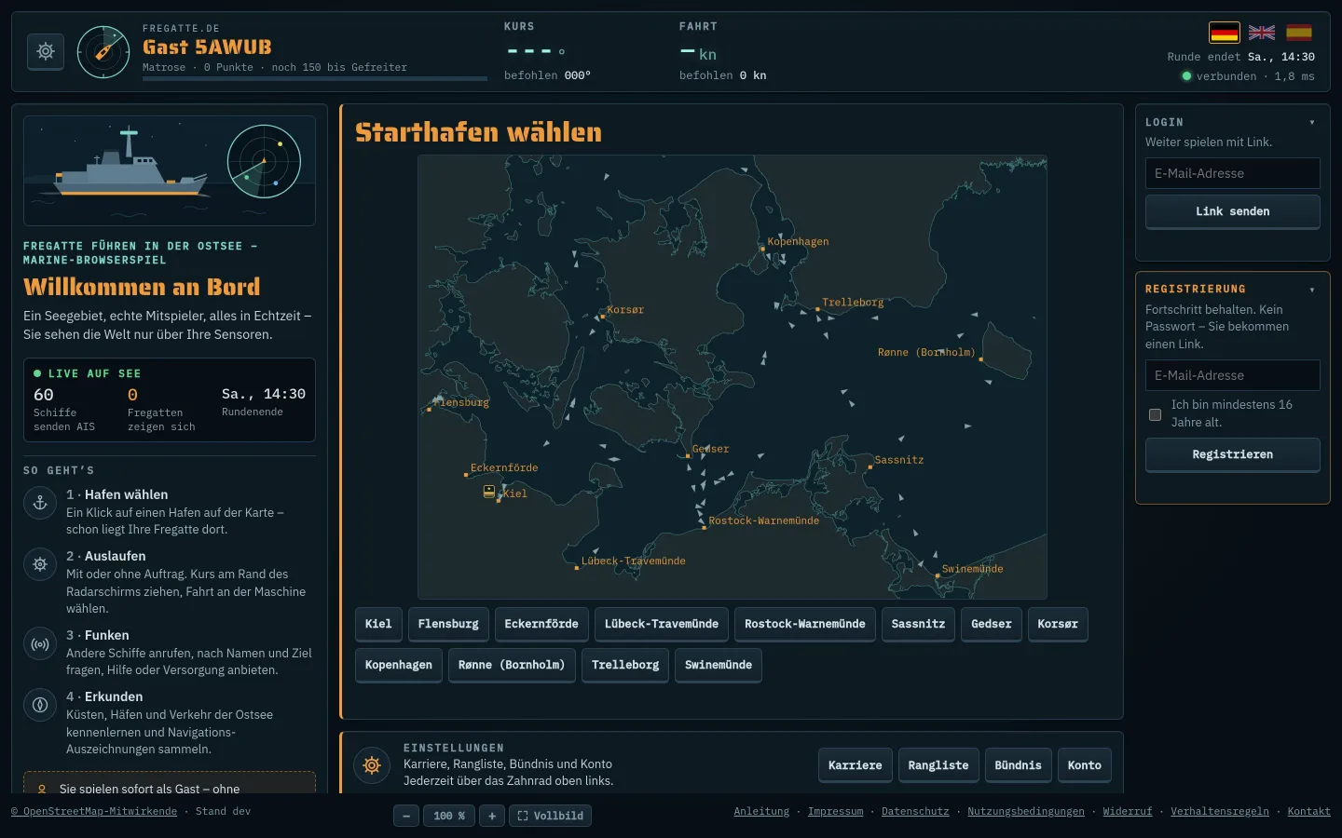Viewport: 1342px width, 838px height.
Task: Open the Karriere section
Action: pyautogui.click(x=856, y=765)
